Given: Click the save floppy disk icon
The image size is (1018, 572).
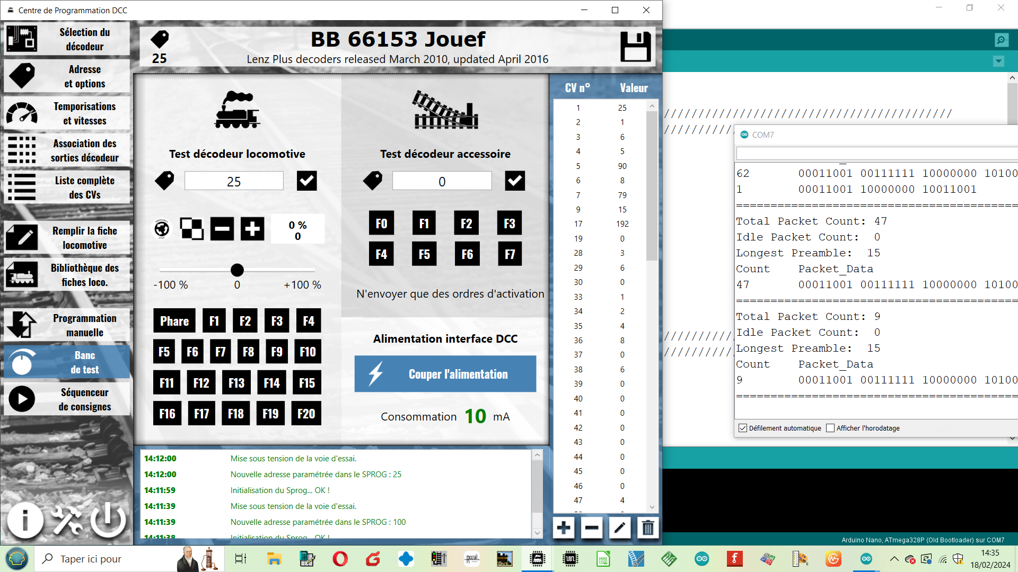Looking at the screenshot, I should point(635,47).
